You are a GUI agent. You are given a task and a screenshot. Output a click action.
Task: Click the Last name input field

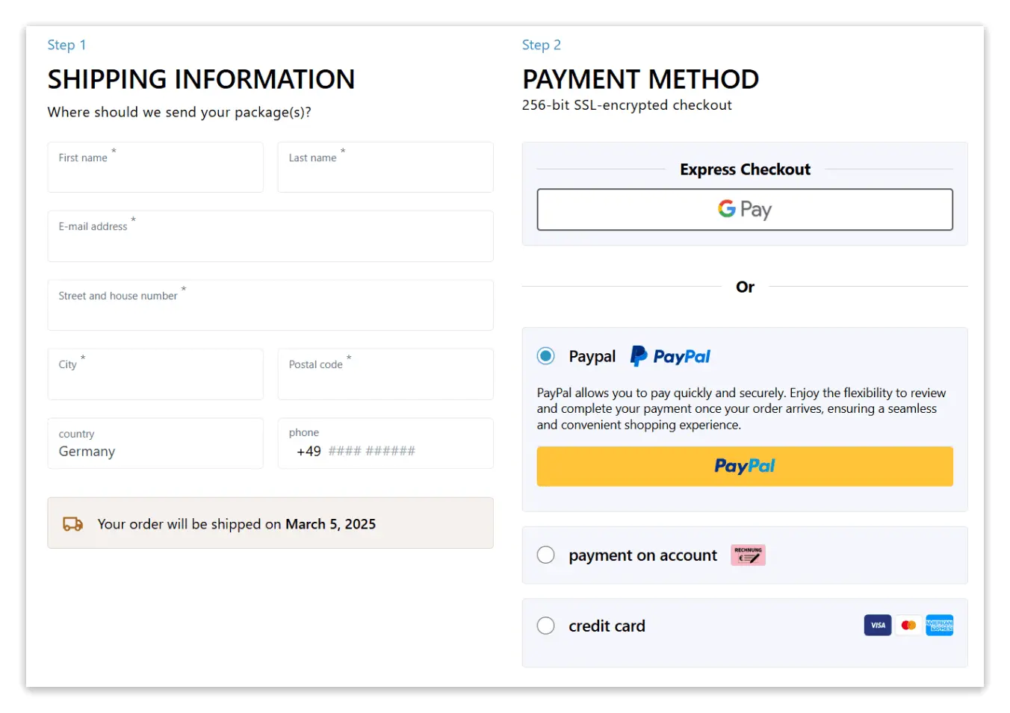[x=385, y=167]
